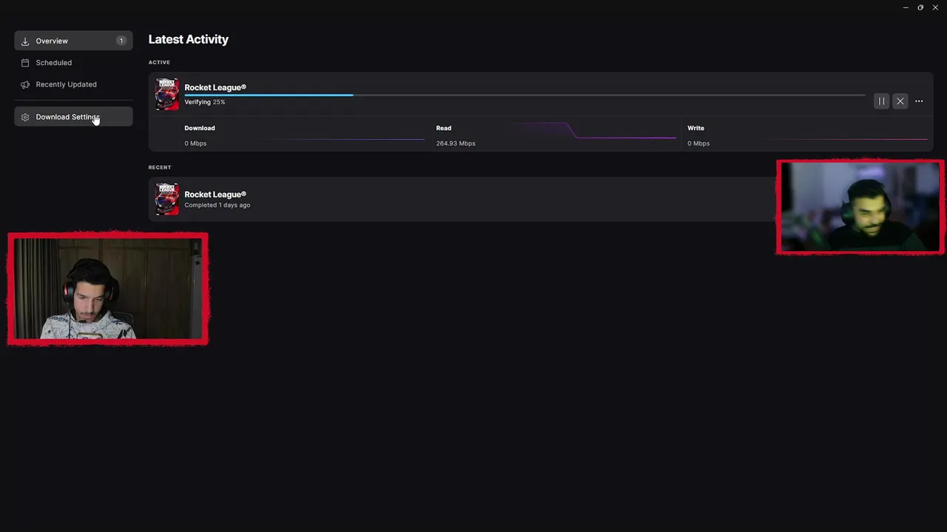Image resolution: width=947 pixels, height=532 pixels.
Task: Click the Completed 1 days ago text
Action: click(x=218, y=205)
